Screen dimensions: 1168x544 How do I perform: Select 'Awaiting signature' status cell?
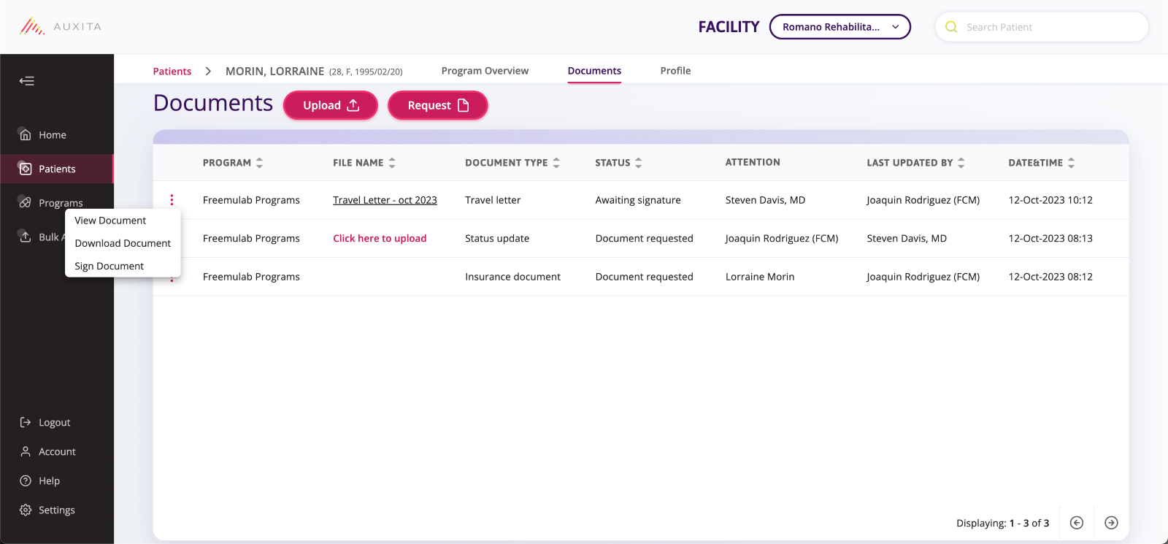(x=638, y=200)
